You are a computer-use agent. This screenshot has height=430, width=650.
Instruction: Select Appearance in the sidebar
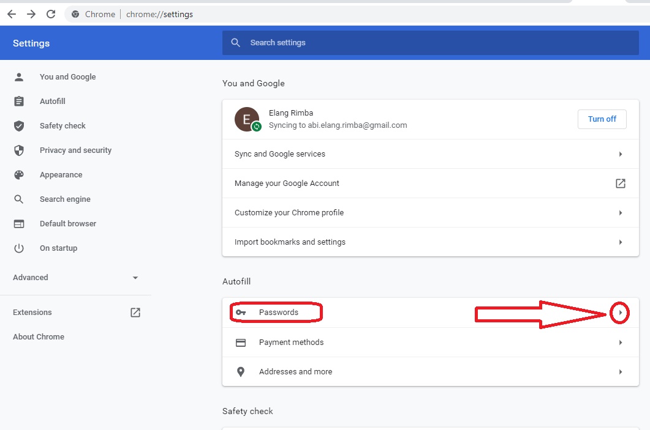(x=61, y=175)
